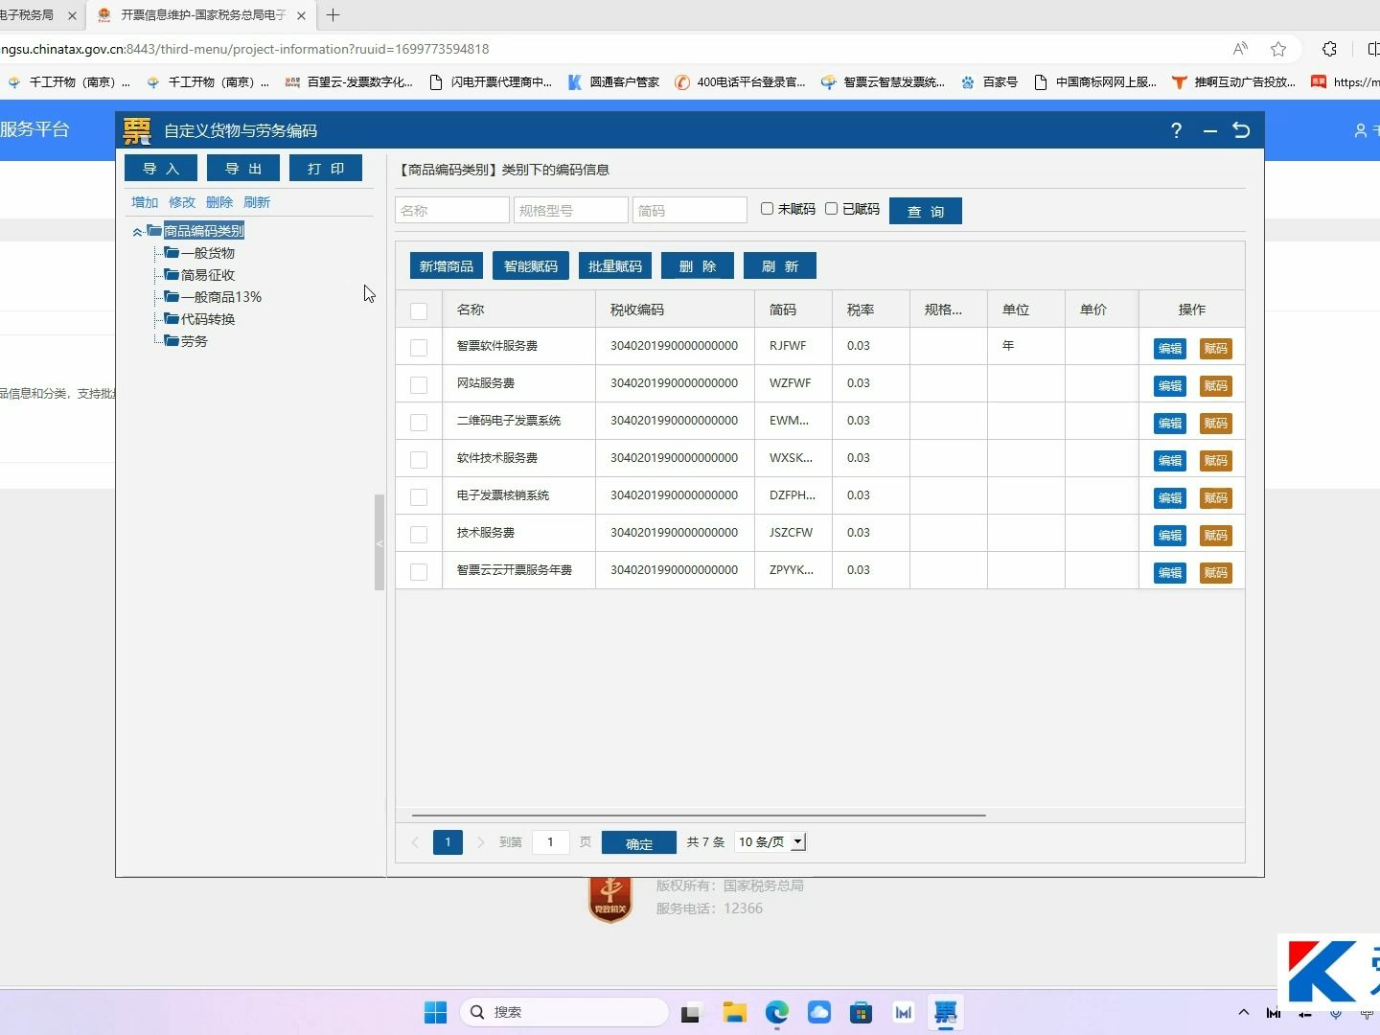Open browser extensions puzzle icon
Viewport: 1380px width, 1035px height.
pos(1329,49)
